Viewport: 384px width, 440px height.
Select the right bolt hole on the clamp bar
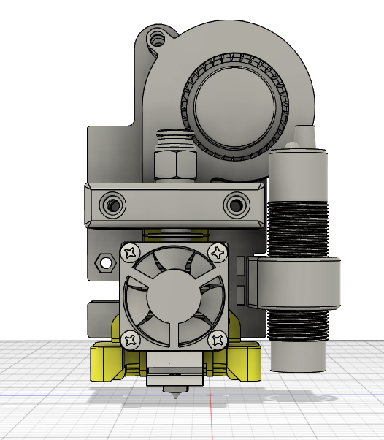[x=237, y=205]
